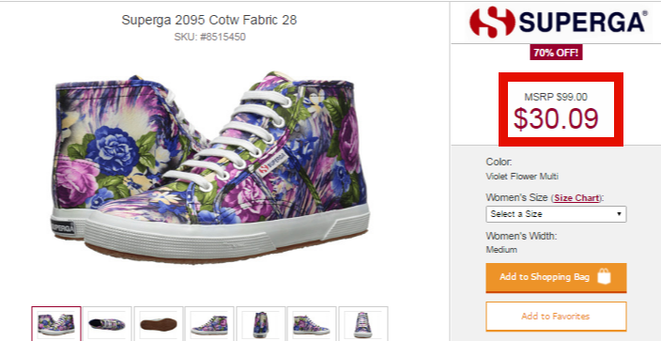Click the $30.09 sale price
661x341 pixels.
click(x=556, y=118)
